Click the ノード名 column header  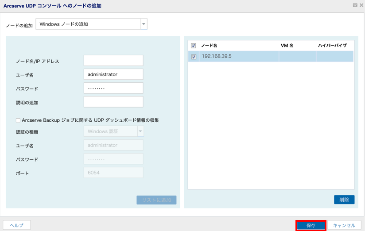point(209,46)
